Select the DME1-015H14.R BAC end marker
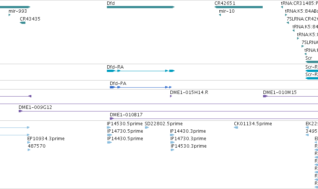Viewport: 318px width, 189px height. (171, 96)
